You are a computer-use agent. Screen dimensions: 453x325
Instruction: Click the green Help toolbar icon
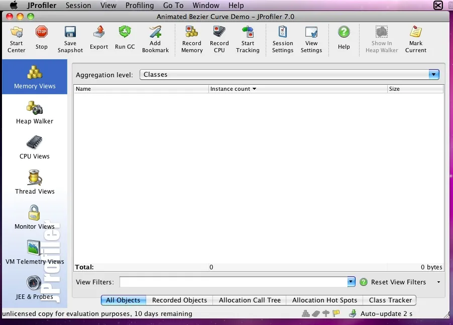(x=344, y=32)
